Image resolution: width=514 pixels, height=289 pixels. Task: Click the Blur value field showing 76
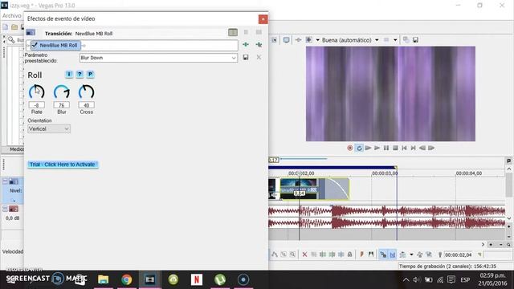tap(62, 105)
